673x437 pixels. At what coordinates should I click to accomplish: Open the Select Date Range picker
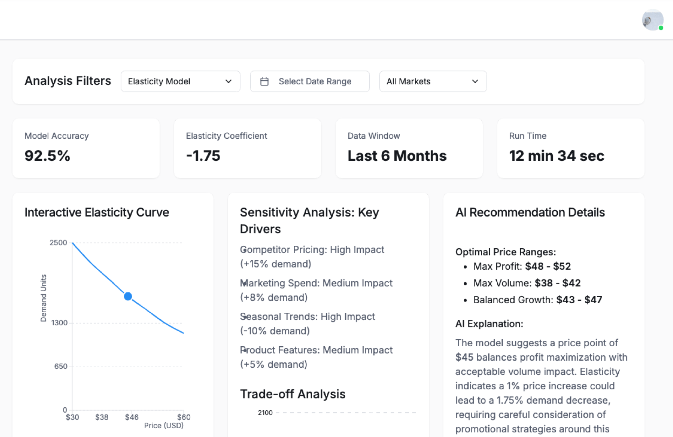[x=310, y=82]
